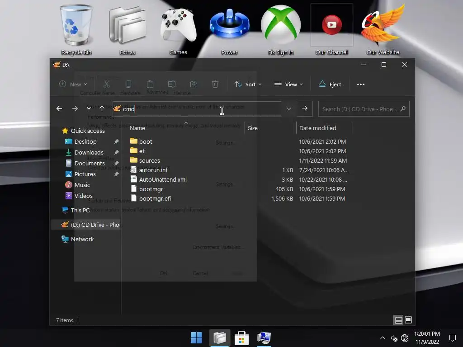Sort by Date modified column header
463x347 pixels.
[x=317, y=128]
